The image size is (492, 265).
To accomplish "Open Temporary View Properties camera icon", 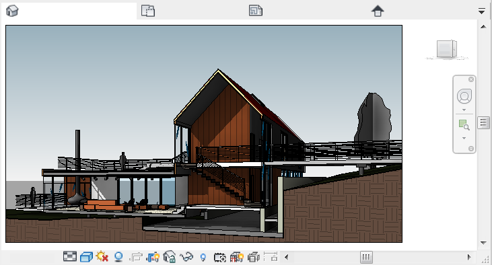I will [220, 258].
